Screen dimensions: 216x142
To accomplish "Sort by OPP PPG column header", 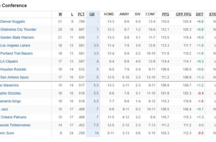I will [x=183, y=14].
